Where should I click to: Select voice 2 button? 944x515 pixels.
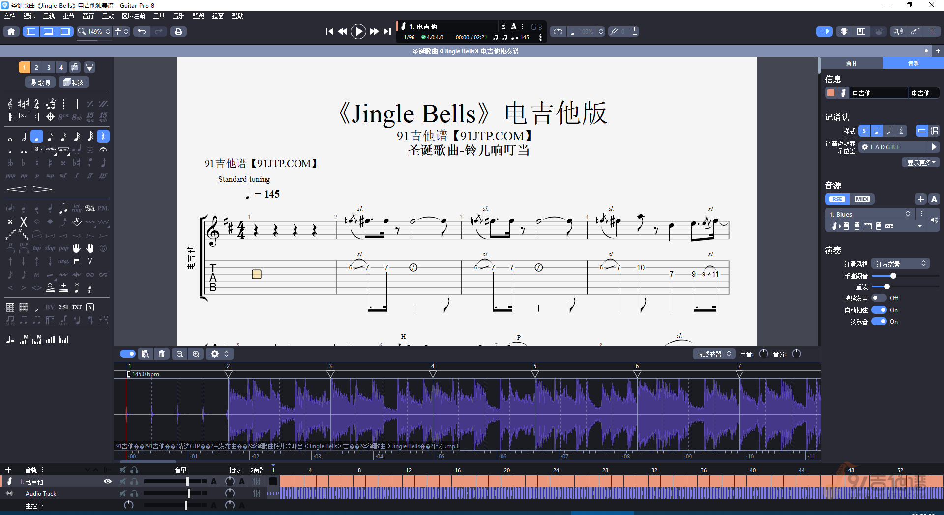click(x=36, y=67)
